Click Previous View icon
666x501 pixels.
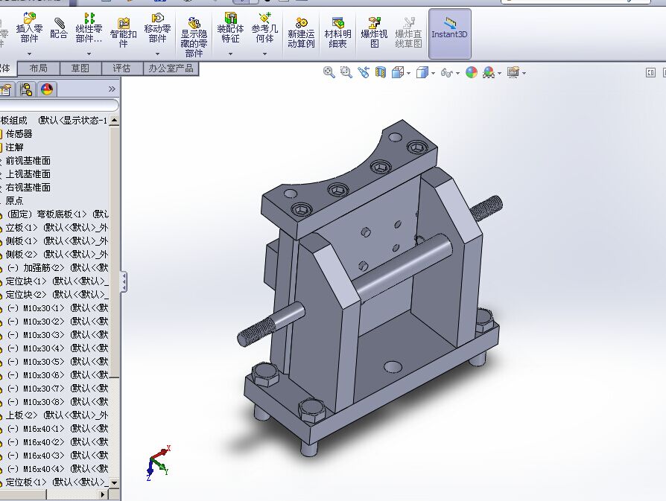coord(363,73)
